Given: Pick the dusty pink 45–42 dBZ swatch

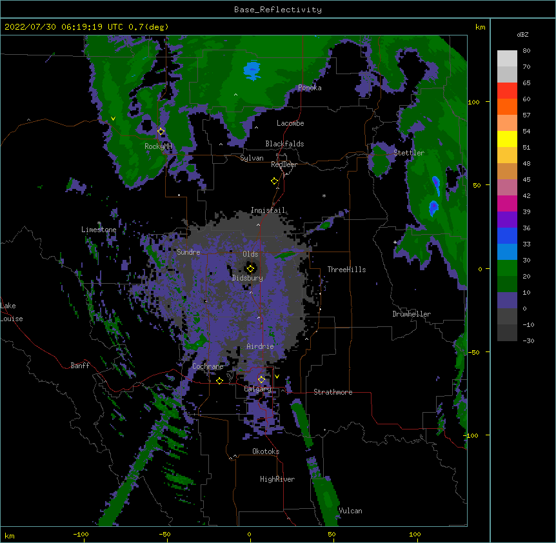Looking at the screenshot, I should 507,188.
